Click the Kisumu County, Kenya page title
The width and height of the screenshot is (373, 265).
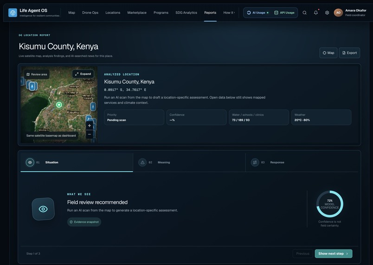tap(58, 46)
